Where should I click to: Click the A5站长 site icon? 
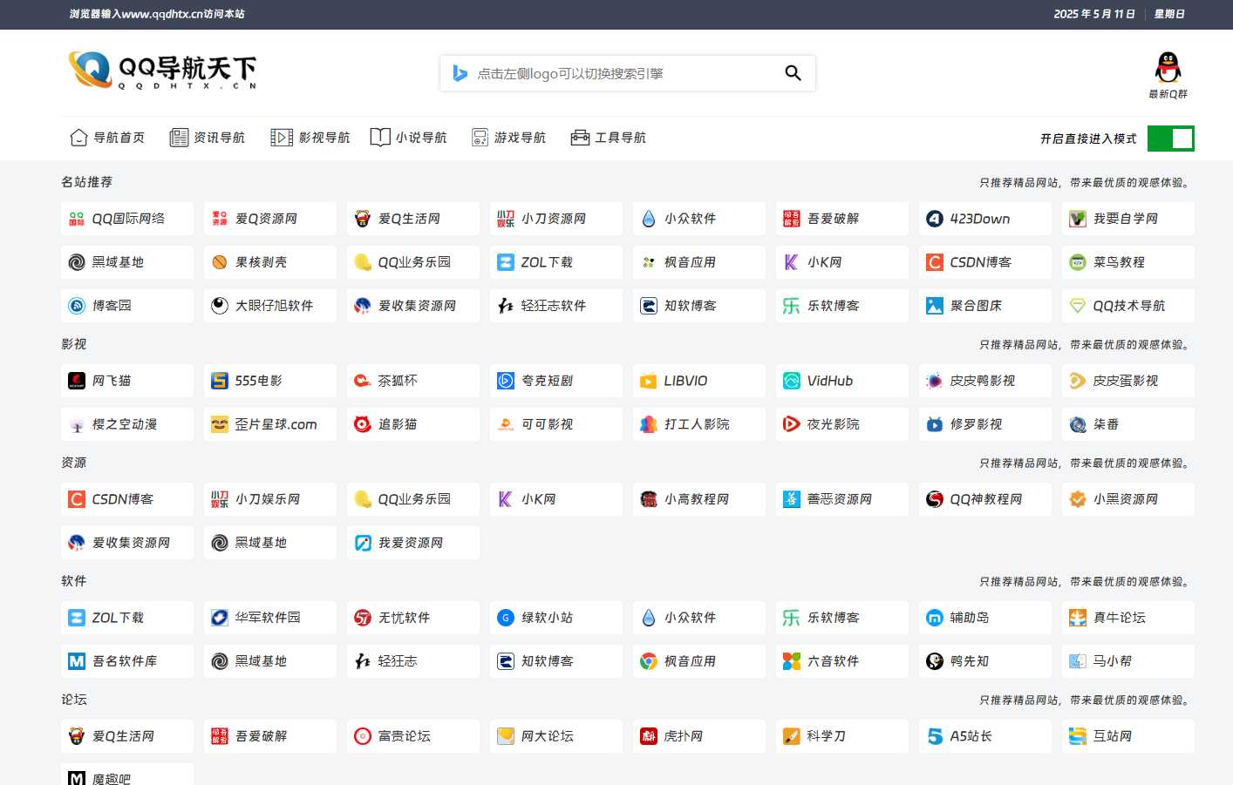coord(935,736)
